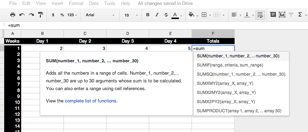
Task: Redo the last action
Action: pyautogui.click(x=31, y=15)
